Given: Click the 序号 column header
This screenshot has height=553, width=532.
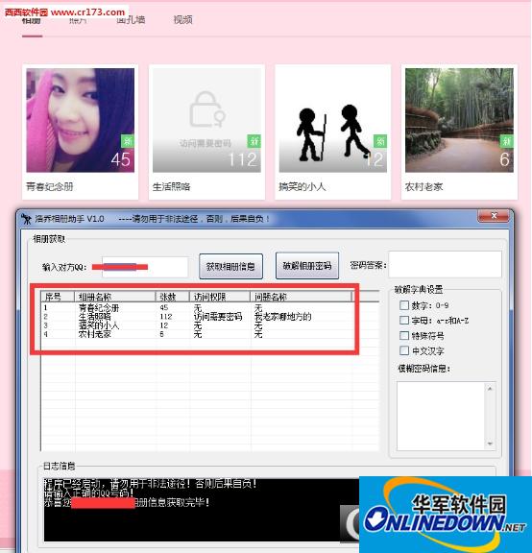Looking at the screenshot, I should coord(58,297).
